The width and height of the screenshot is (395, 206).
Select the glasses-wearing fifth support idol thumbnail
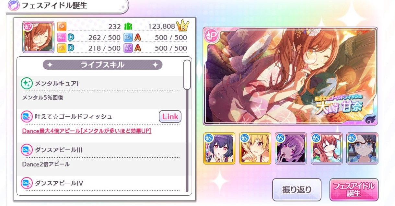362,148
